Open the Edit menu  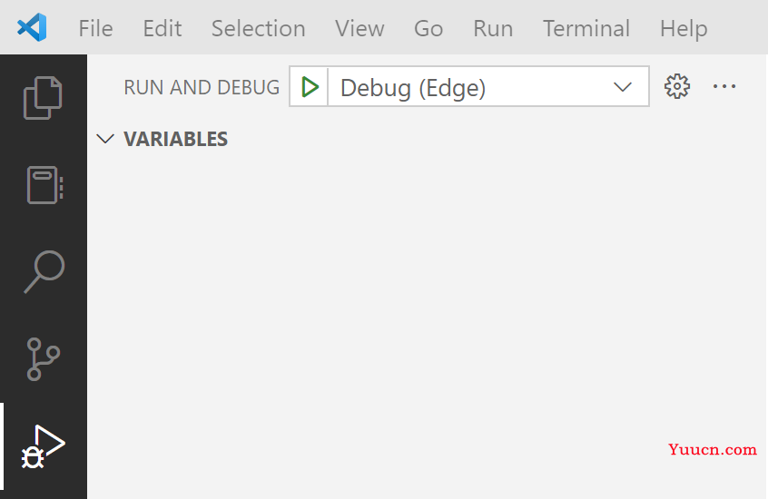162,28
